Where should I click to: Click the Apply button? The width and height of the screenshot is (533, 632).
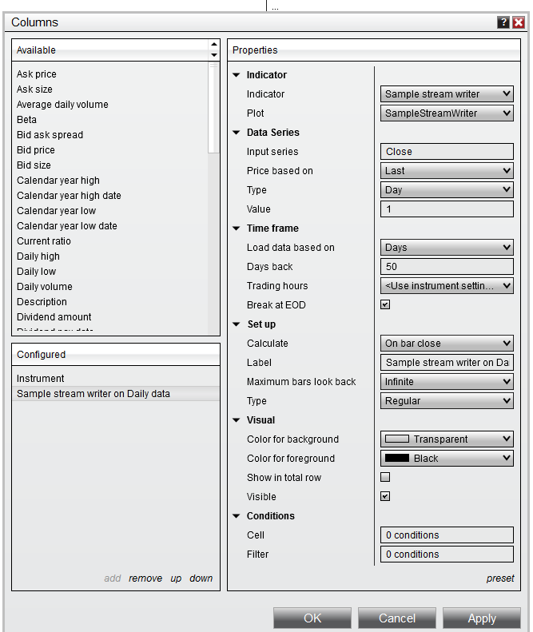tap(481, 618)
